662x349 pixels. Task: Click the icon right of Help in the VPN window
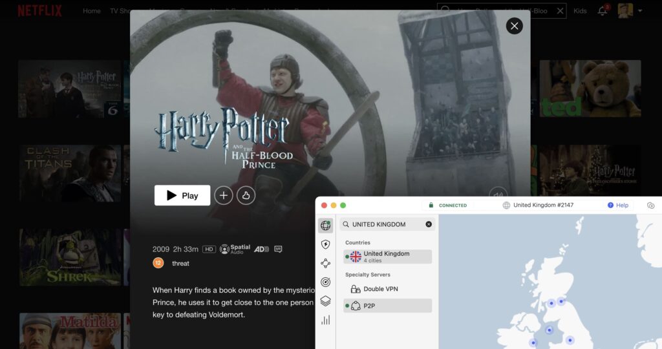[x=650, y=206]
